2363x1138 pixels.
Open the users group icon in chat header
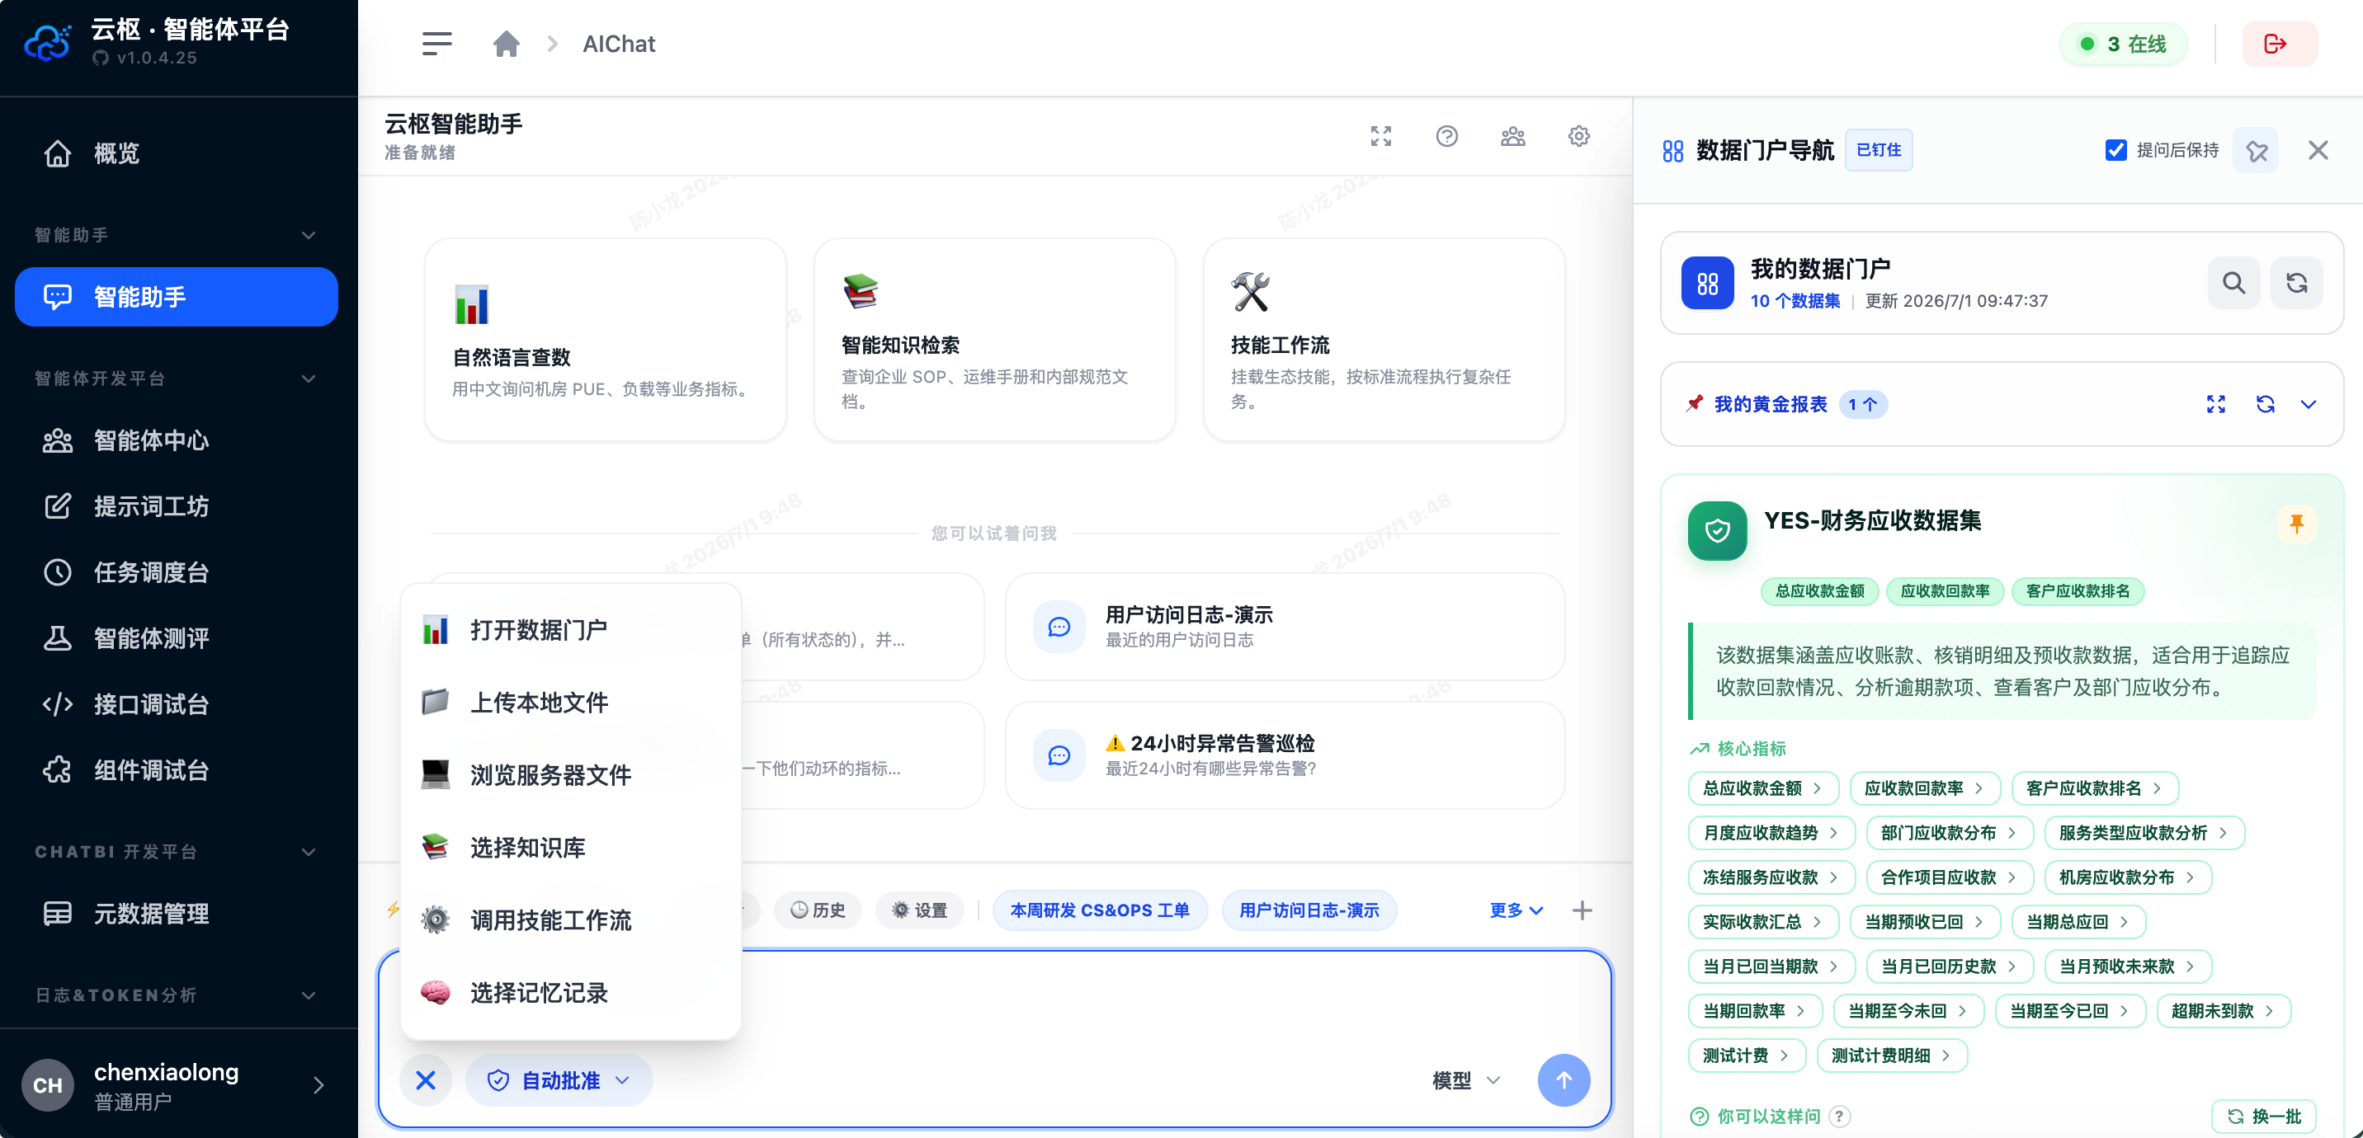tap(1512, 136)
